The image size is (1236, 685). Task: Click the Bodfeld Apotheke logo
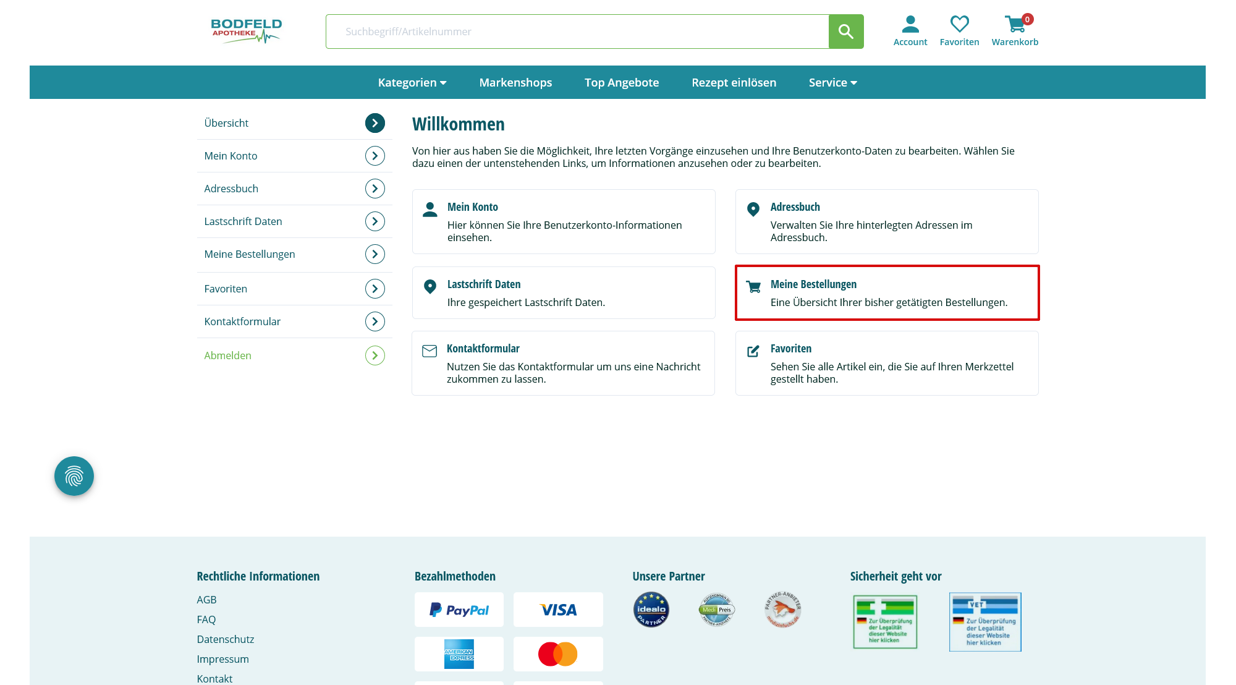click(x=246, y=31)
